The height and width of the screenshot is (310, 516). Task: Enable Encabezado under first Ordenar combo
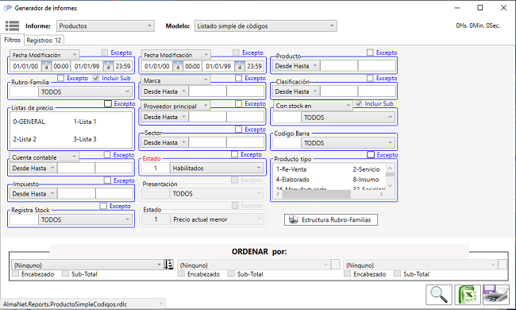[15, 273]
